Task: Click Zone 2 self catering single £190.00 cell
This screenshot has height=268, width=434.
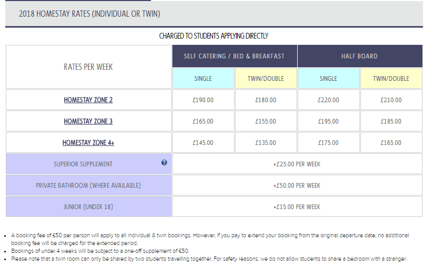Action: pos(203,100)
